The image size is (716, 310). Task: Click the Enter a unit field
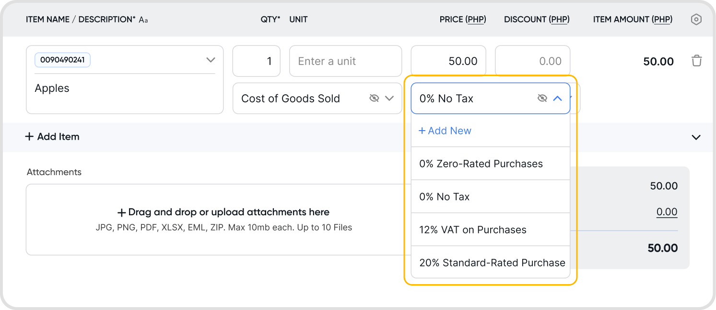[345, 61]
